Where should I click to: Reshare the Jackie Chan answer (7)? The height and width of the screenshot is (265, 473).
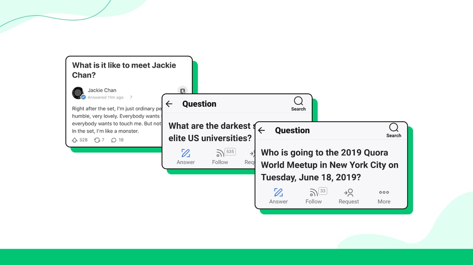point(99,140)
